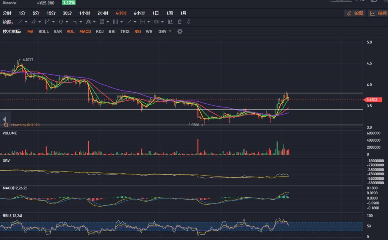Viewport: 388px width, 240px height.
Task: Click the left scroll arrow on chart
Action: 4,119
